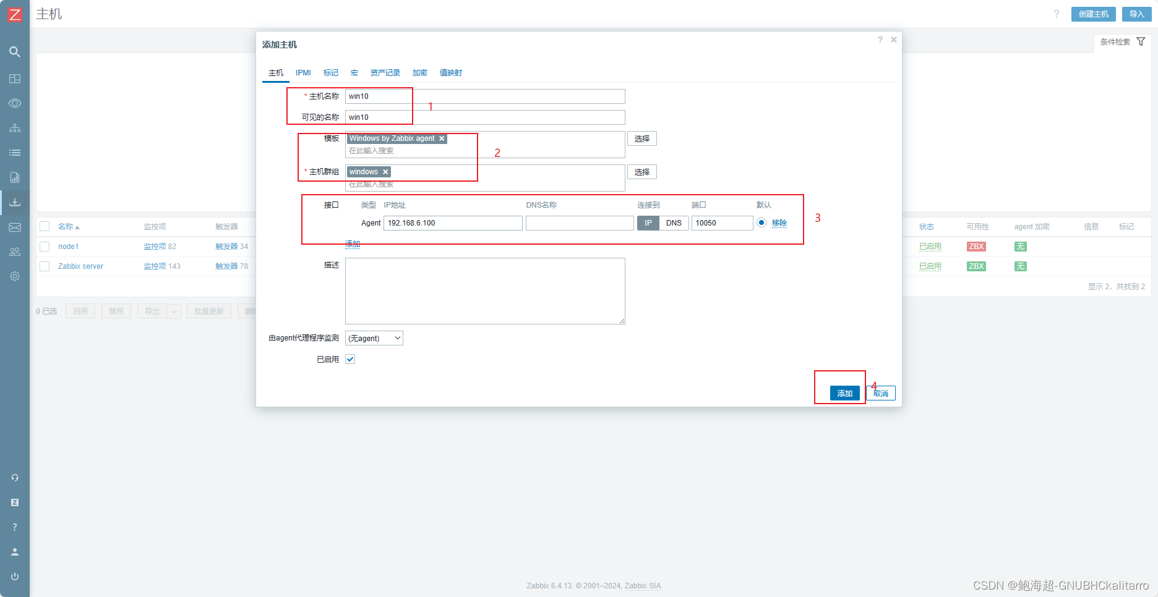The height and width of the screenshot is (597, 1158).
Task: Open the sidebar Help question icon
Action: click(15, 527)
